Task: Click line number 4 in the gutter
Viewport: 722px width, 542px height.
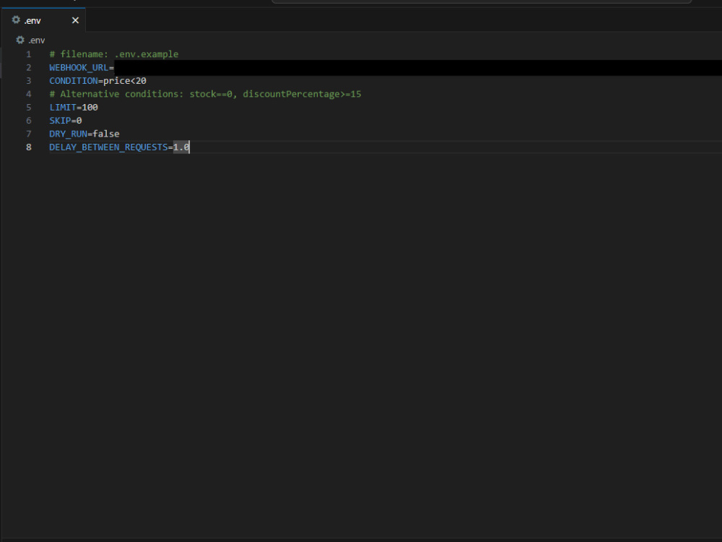Action: pyautogui.click(x=29, y=94)
